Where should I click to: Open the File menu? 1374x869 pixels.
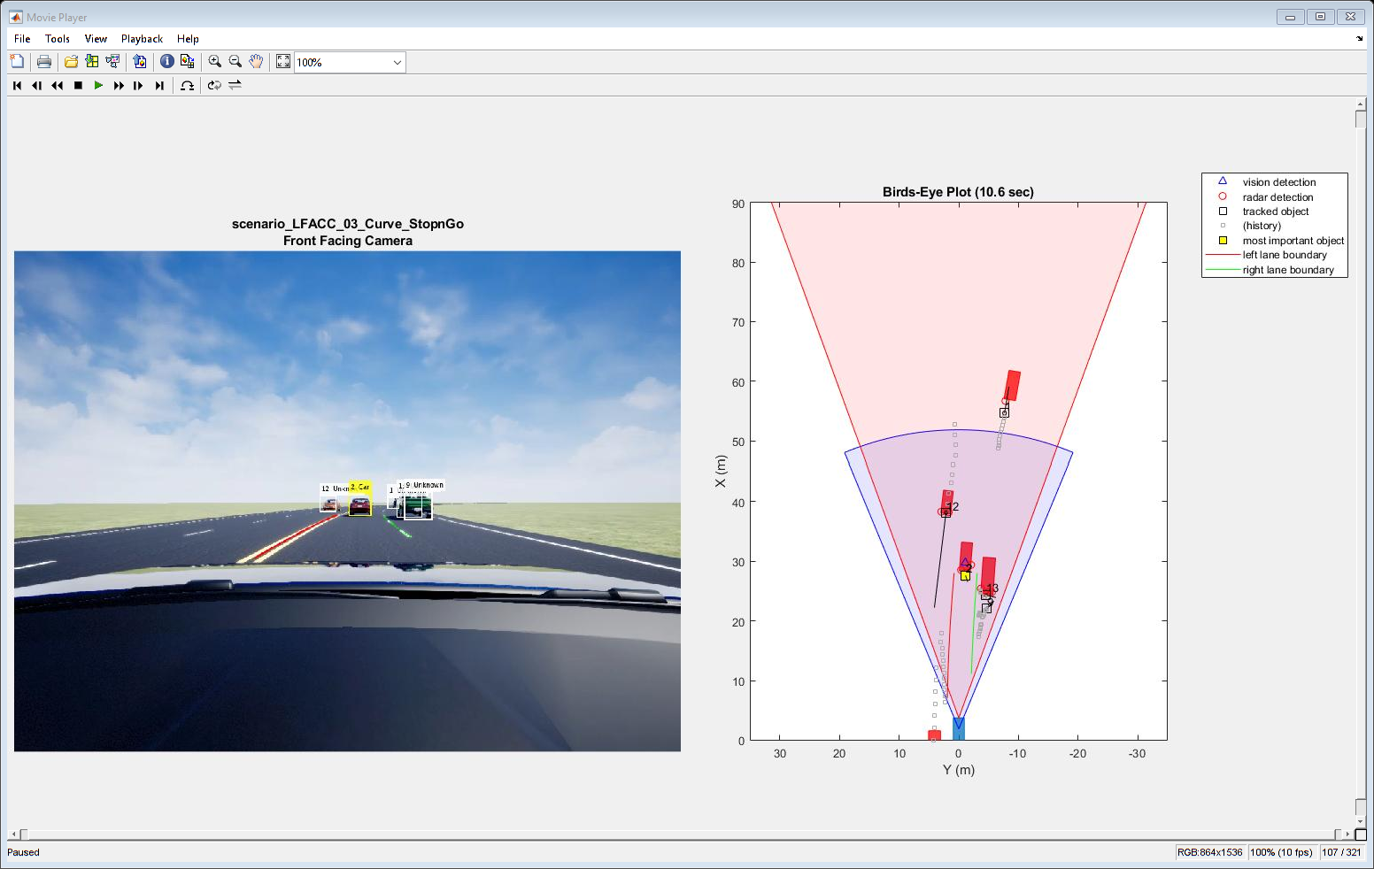(x=22, y=39)
